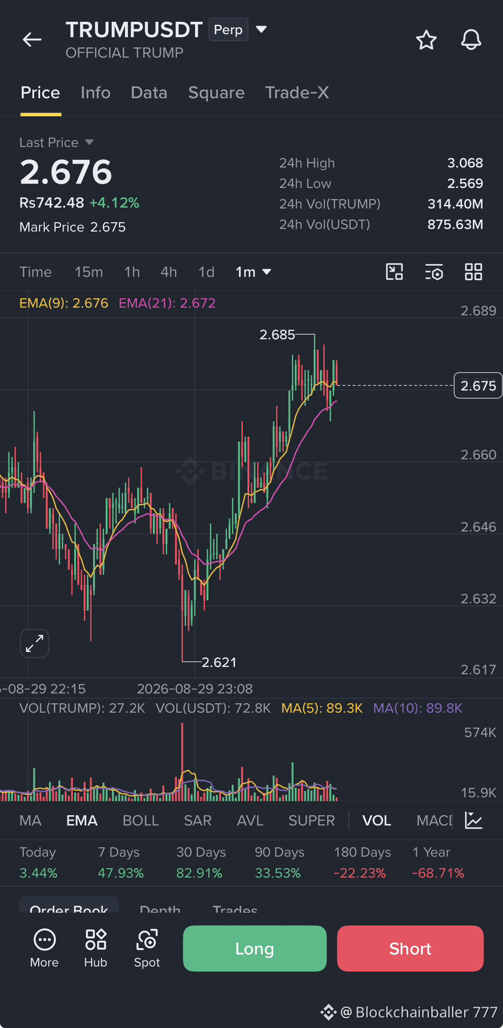The image size is (503, 1028).
Task: Open Last Price type dropdown
Action: pos(56,142)
